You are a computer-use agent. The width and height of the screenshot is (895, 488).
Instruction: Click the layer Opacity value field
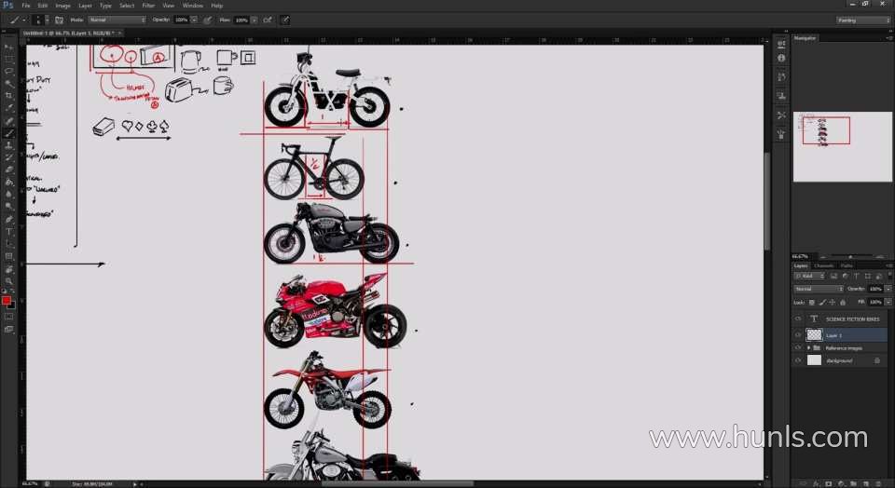coord(874,289)
